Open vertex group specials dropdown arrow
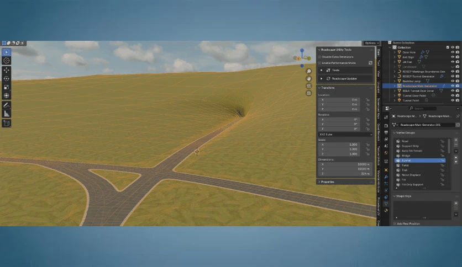This screenshot has height=267, width=462. pos(456,151)
